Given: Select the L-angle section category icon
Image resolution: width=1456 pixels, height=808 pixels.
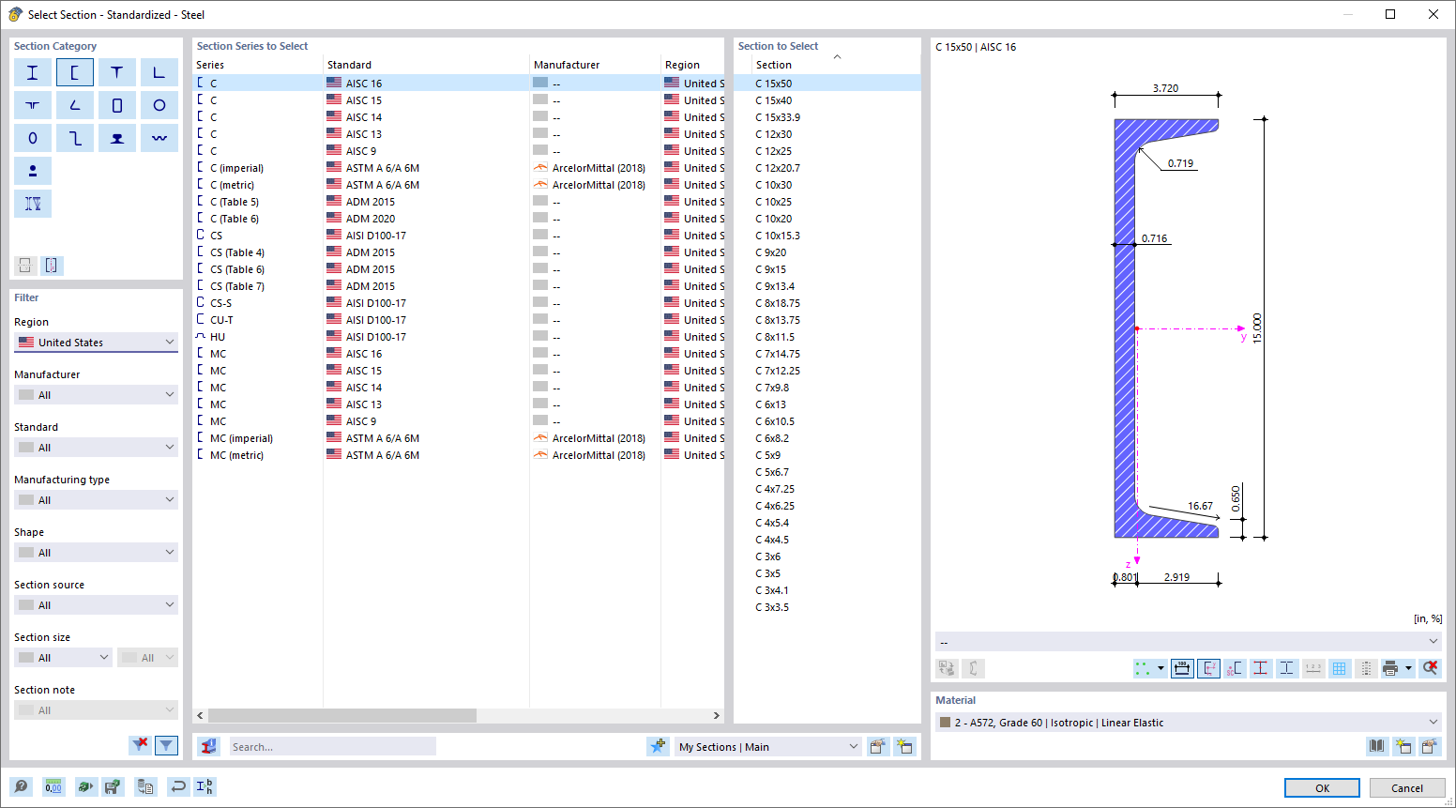Looking at the screenshot, I should [x=159, y=72].
